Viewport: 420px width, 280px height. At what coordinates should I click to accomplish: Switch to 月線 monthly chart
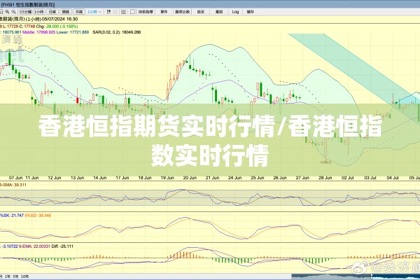click(x=79, y=12)
